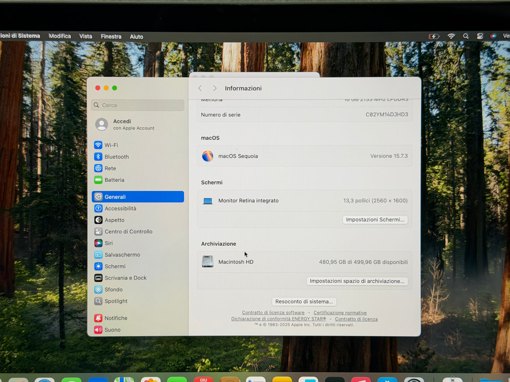This screenshot has width=510, height=382.
Task: Open Wi-Fi settings in sidebar
Action: coord(138,145)
